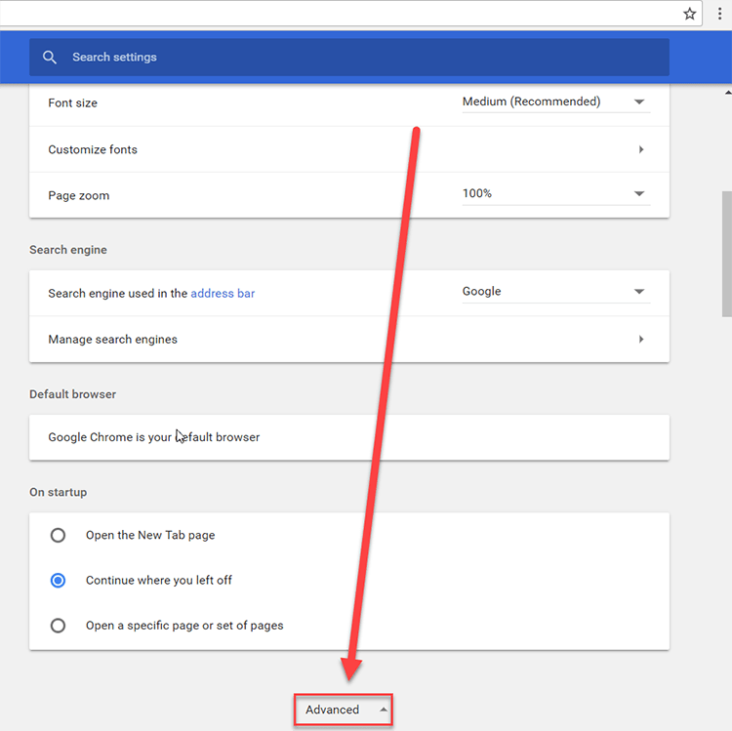Viewport: 732px width, 731px height.
Task: Select Open the New Tab page option
Action: click(x=58, y=535)
